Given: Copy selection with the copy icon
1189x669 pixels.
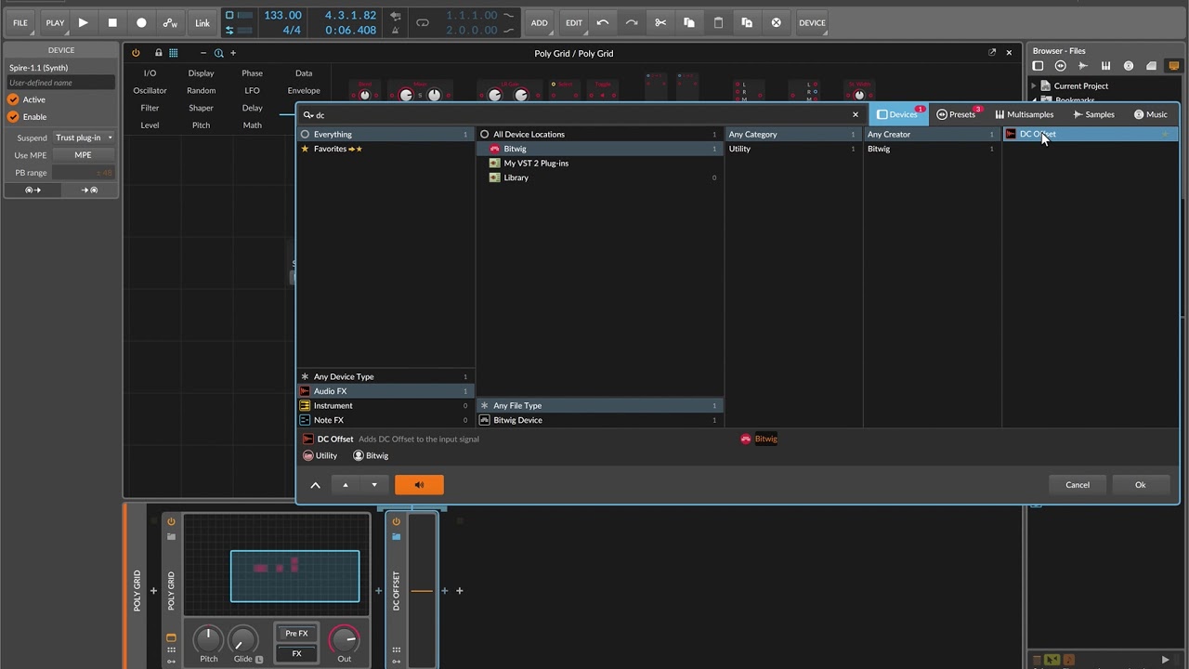Looking at the screenshot, I should (x=689, y=22).
